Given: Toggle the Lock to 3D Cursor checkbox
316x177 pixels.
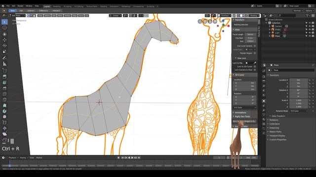Looking at the screenshot, I should pos(255,66).
